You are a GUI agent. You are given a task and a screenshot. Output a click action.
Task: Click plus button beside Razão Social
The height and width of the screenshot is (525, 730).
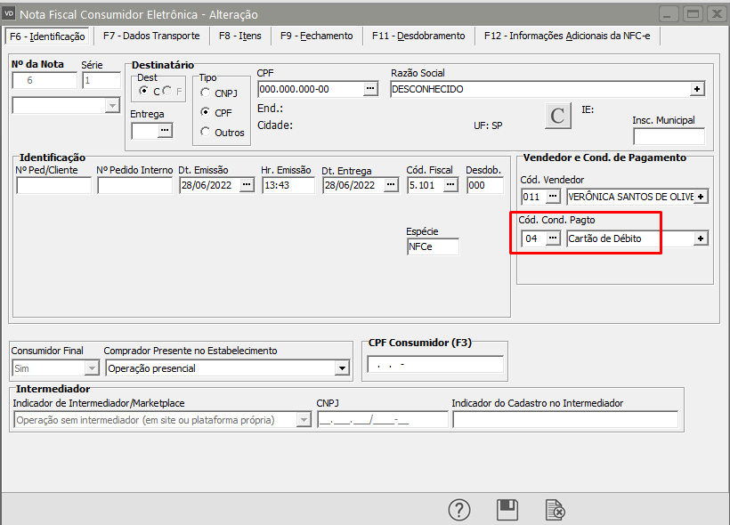click(697, 89)
